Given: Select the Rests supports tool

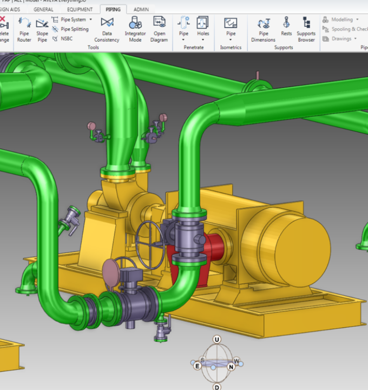Looking at the screenshot, I should [286, 28].
